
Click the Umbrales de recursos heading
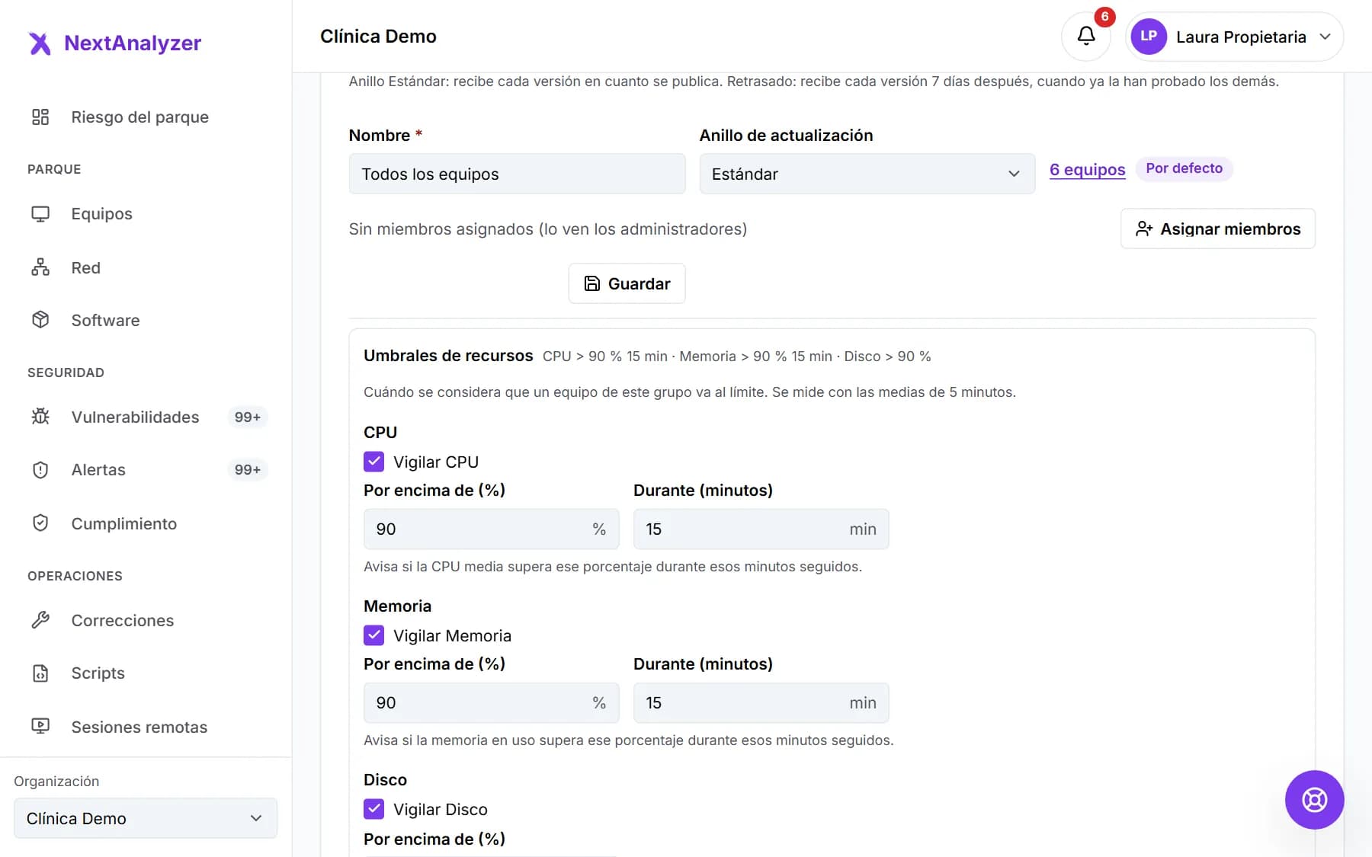[x=448, y=356]
